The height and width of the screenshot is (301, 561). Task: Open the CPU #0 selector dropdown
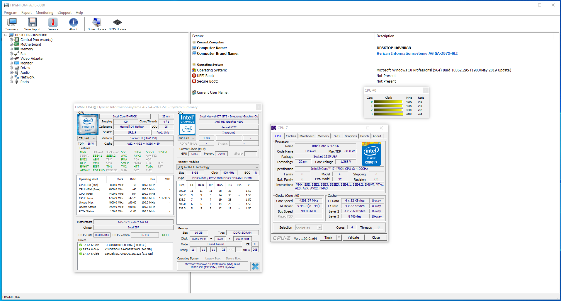87,138
